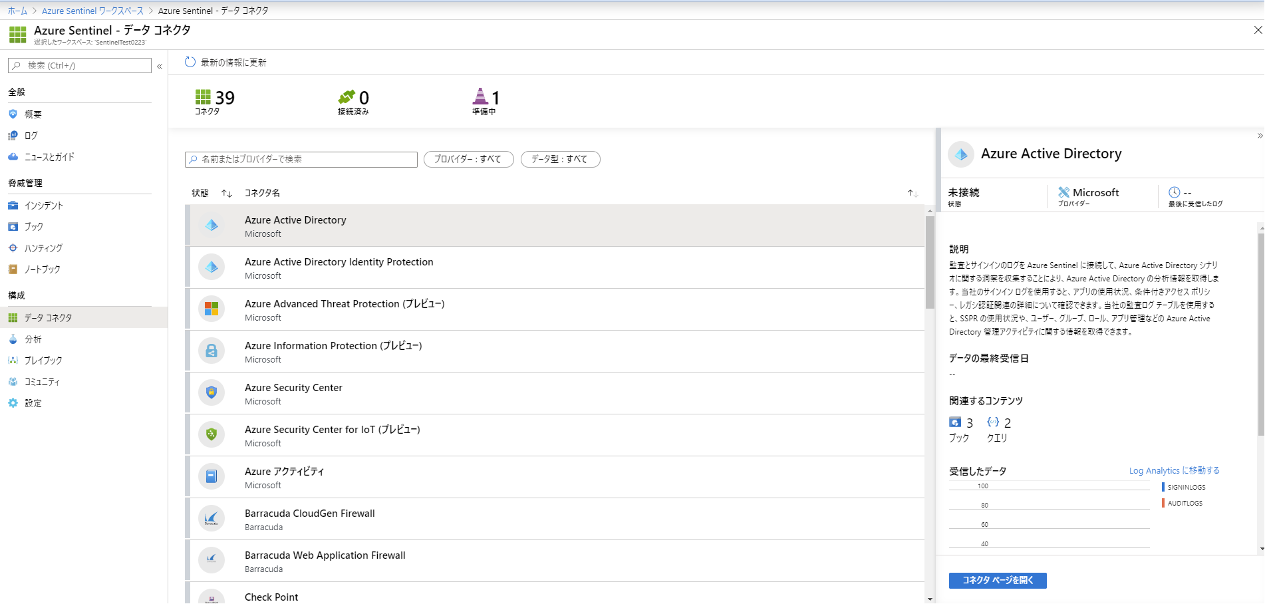Click the ハンティング crosshair icon

(13, 248)
